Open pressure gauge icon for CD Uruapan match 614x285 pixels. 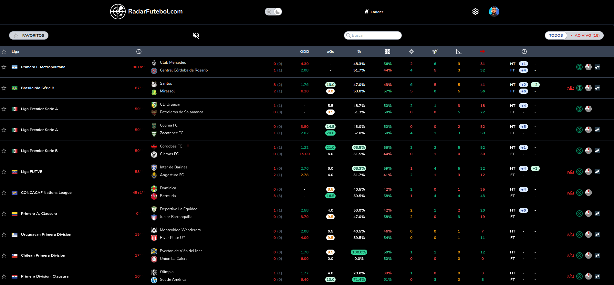pos(588,109)
